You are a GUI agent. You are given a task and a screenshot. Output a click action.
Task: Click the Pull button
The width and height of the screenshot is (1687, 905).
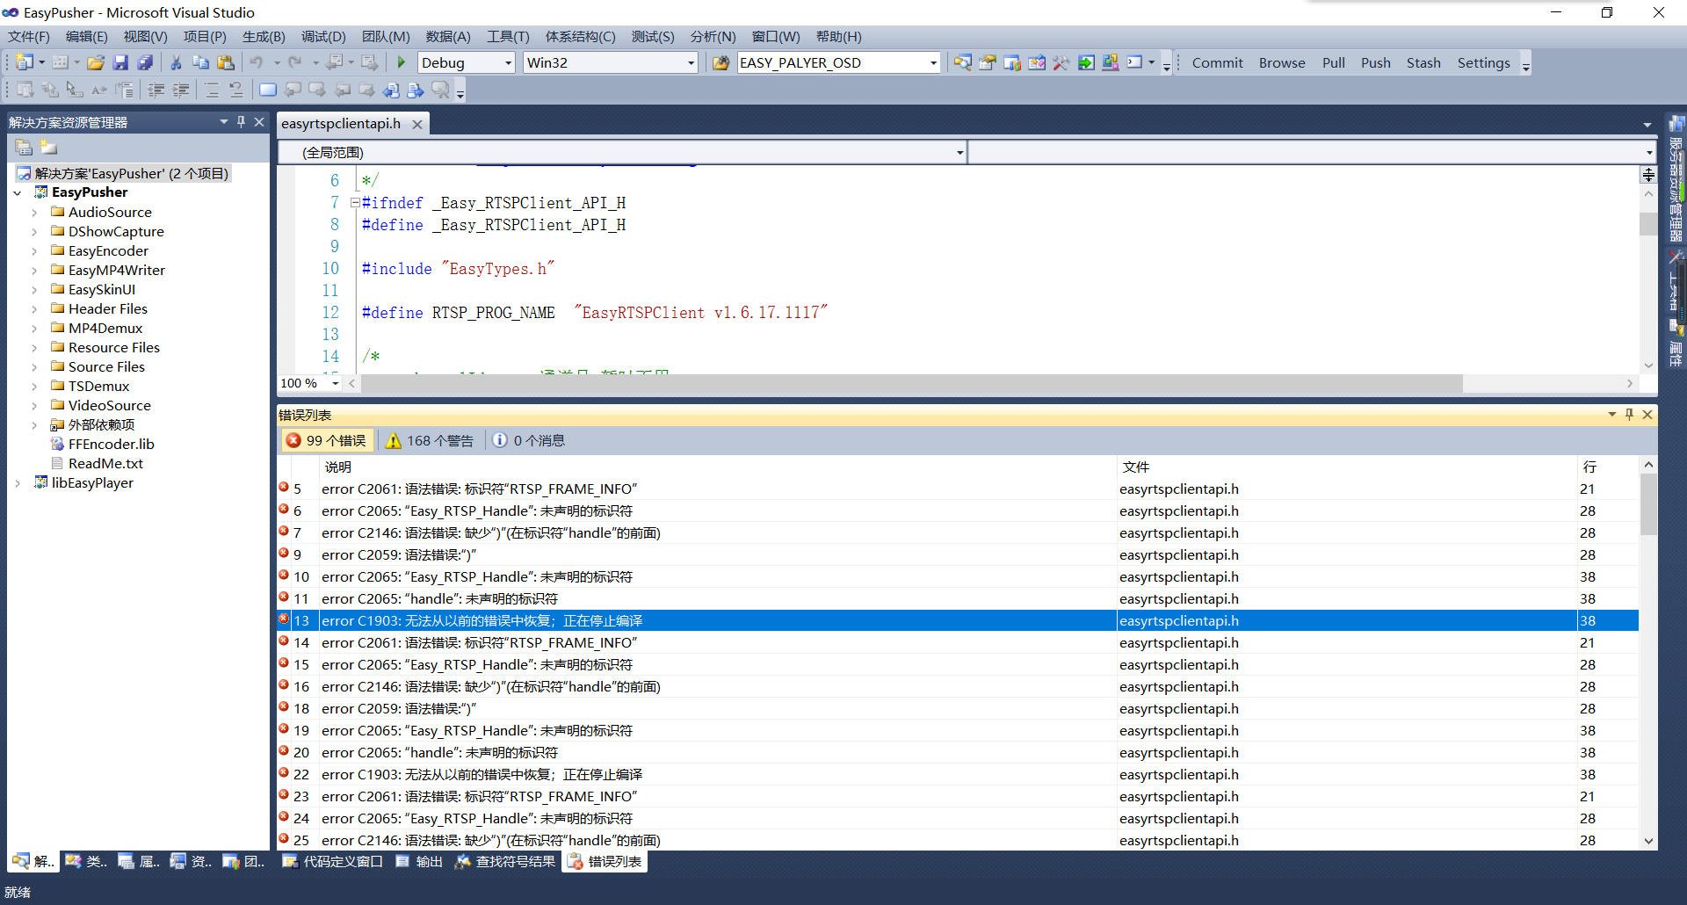tap(1333, 62)
